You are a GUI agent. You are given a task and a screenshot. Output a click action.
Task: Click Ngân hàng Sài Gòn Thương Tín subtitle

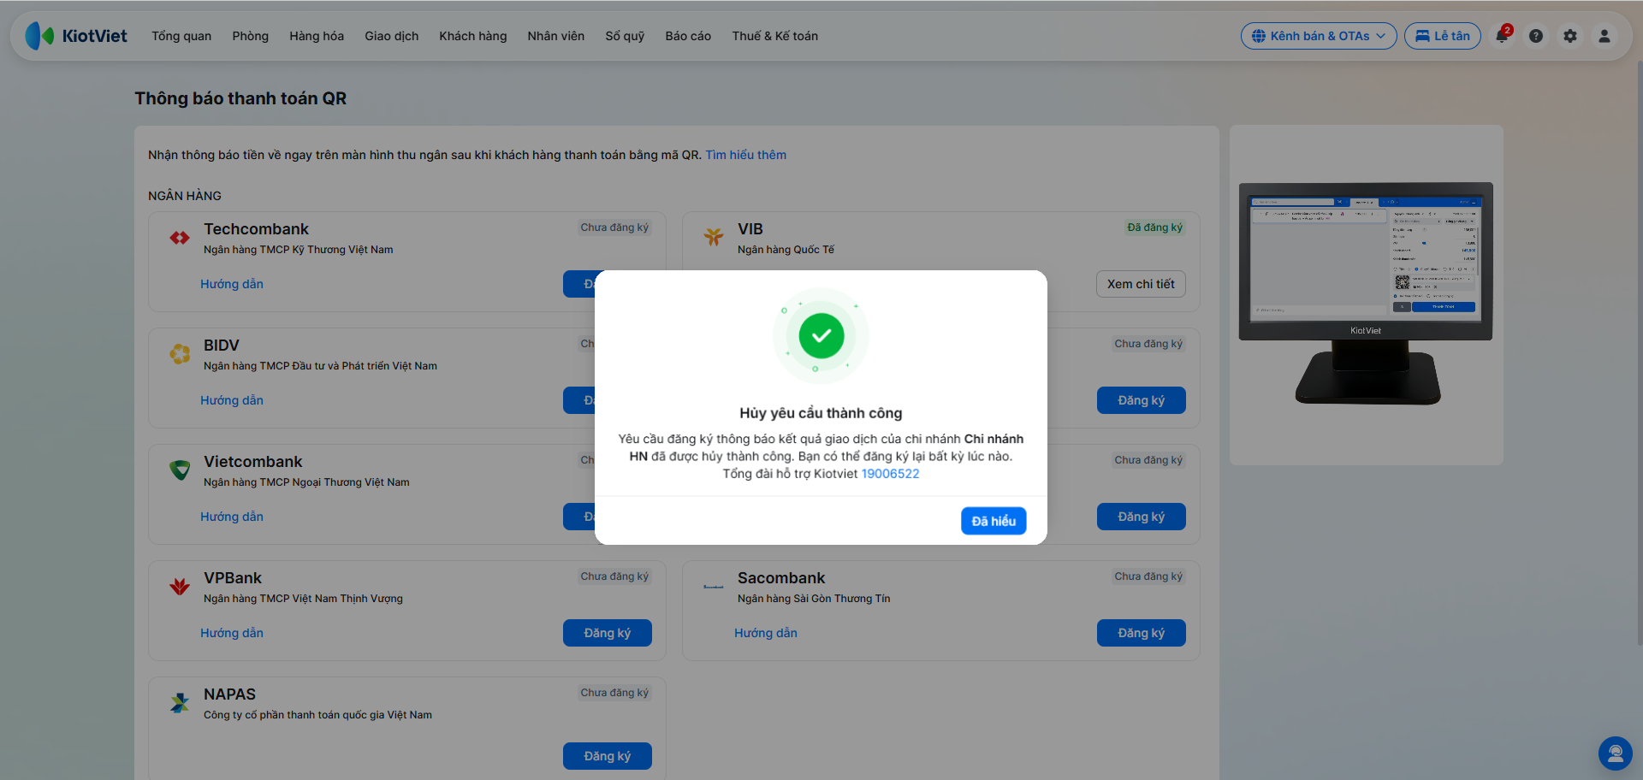click(814, 599)
